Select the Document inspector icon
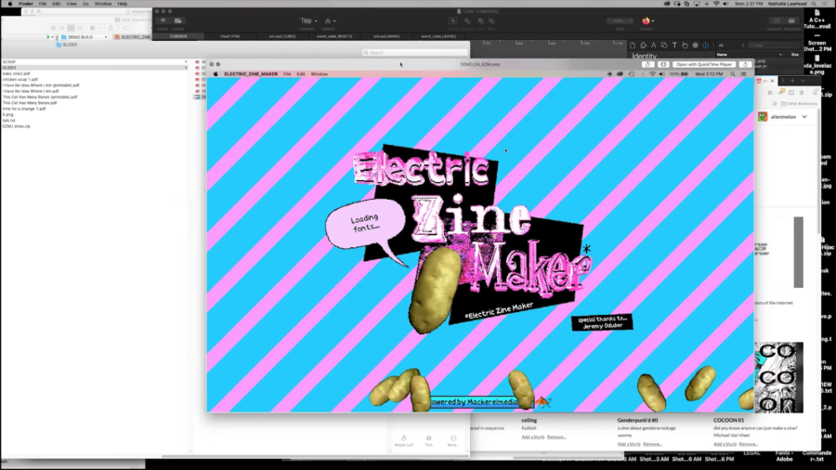This screenshot has width=836, height=470. tap(633, 46)
